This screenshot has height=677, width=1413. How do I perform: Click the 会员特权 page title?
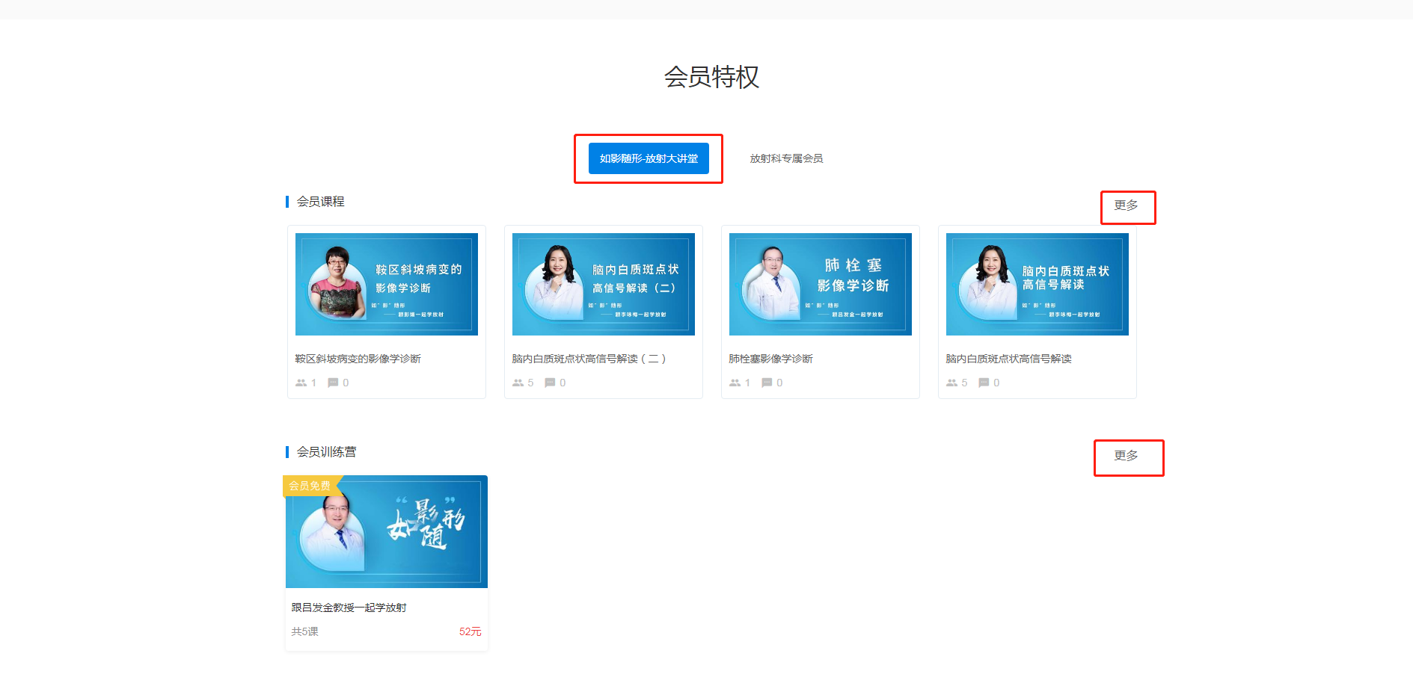coord(711,77)
